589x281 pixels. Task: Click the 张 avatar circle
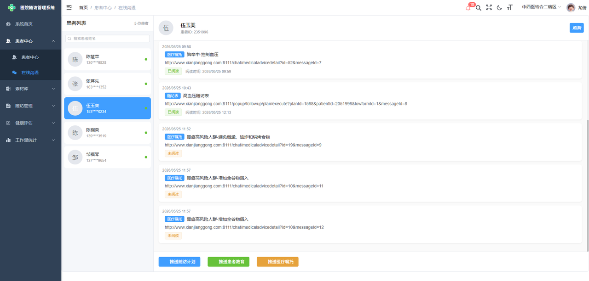(x=75, y=84)
